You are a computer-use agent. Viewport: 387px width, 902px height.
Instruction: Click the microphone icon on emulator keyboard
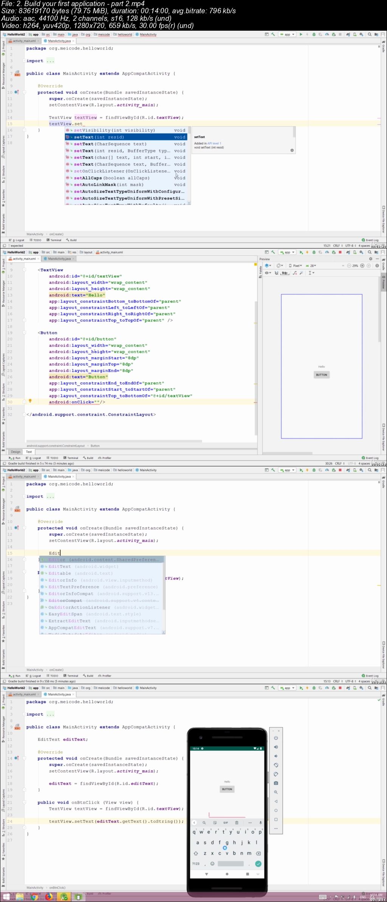(x=260, y=823)
